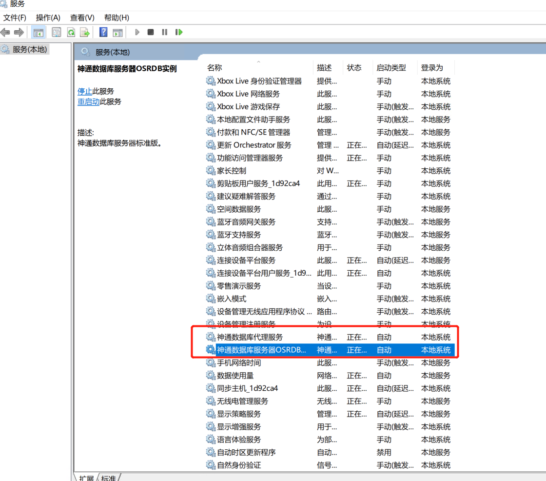
Task: Click gear icon of 更新 Orchestrator 服务
Action: point(210,145)
